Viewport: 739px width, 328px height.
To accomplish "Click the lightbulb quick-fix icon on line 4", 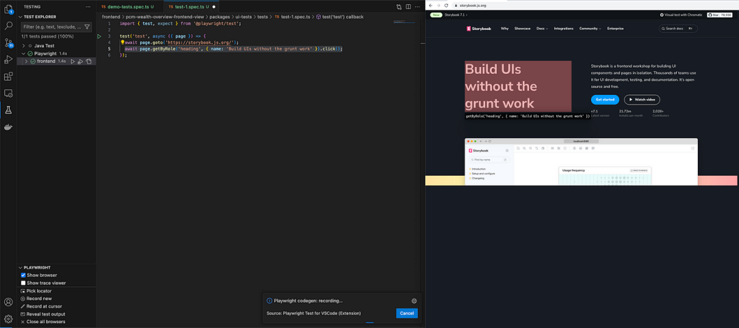I will click(122, 42).
